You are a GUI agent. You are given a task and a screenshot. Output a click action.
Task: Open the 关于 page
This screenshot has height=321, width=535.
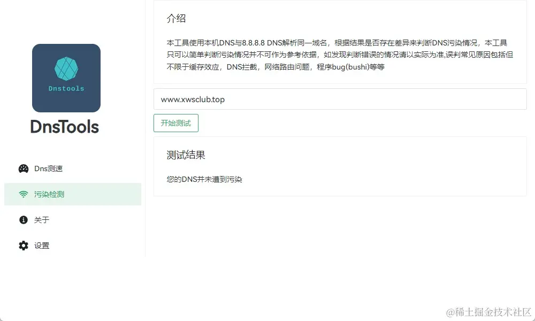click(73, 220)
